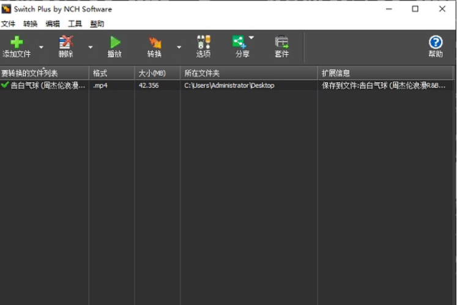Expand the Add Files dropdown arrow
The width and height of the screenshot is (457, 305).
pos(41,47)
